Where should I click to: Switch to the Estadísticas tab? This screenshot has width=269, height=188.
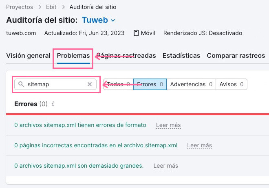click(x=181, y=56)
